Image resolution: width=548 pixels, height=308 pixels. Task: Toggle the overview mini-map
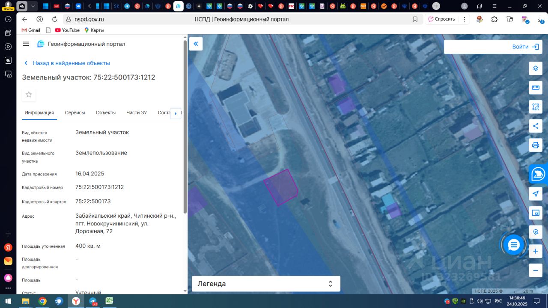[535, 213]
